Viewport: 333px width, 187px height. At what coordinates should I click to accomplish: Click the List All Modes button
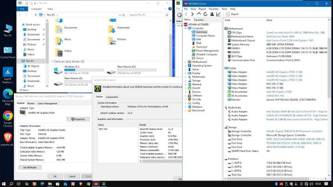point(32,167)
